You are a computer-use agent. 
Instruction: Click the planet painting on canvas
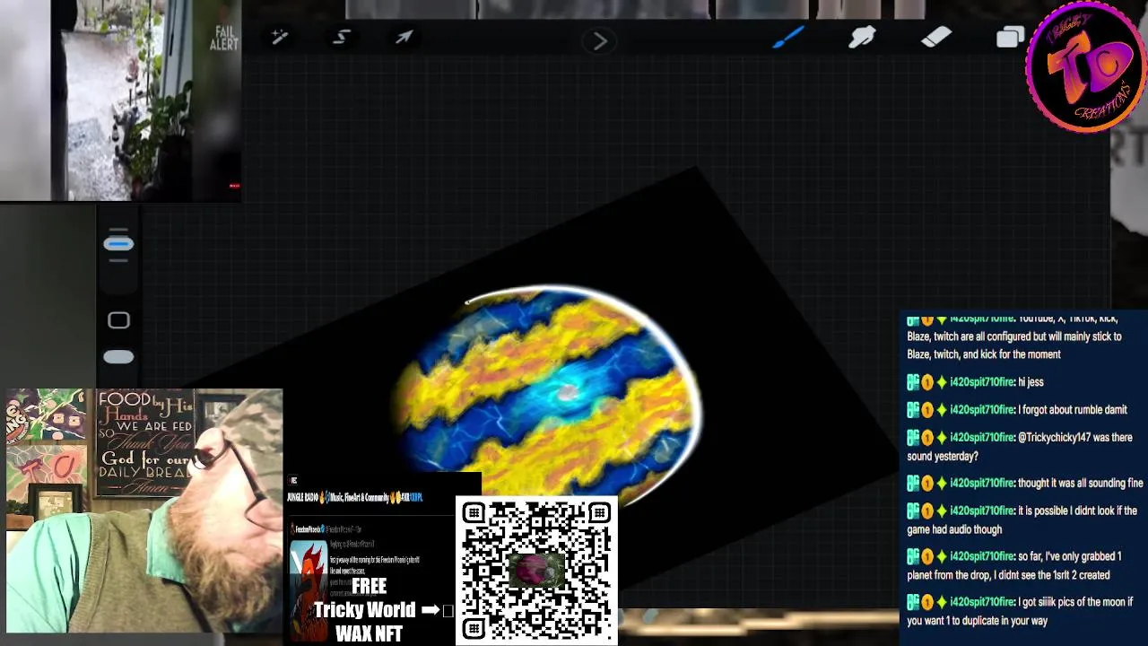549,395
